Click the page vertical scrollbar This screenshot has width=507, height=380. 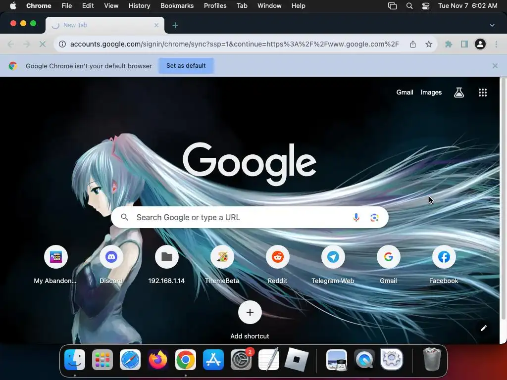tap(503, 199)
